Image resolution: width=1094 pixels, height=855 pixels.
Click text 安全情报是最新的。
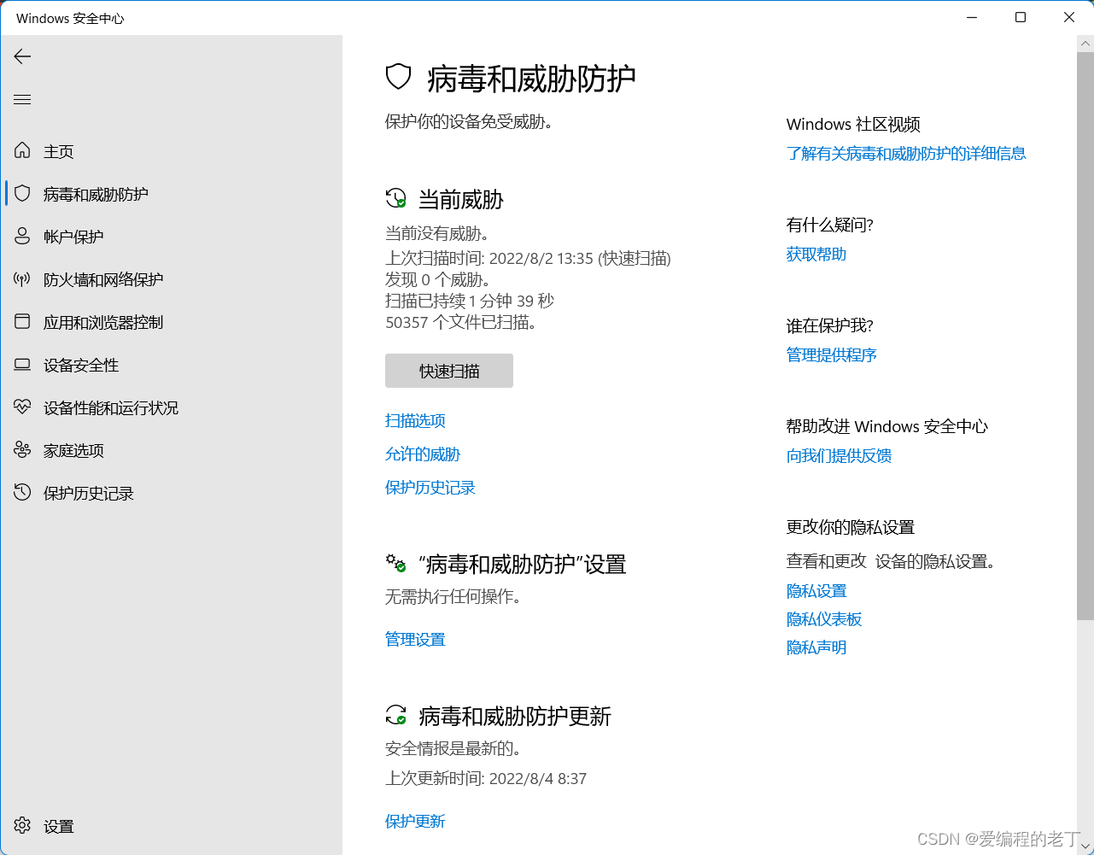[453, 748]
